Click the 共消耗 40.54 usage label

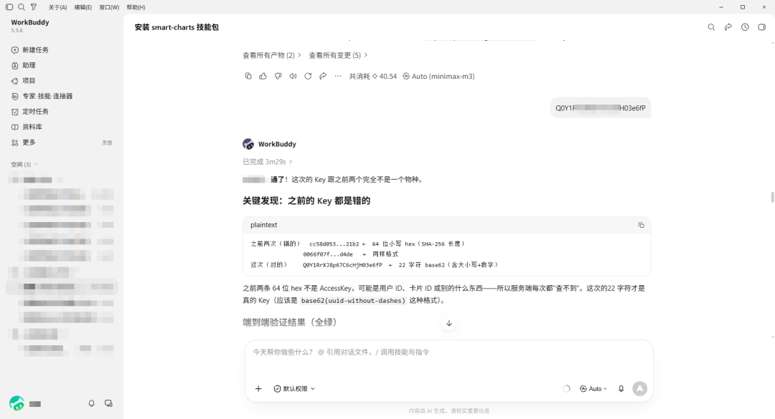coord(372,76)
